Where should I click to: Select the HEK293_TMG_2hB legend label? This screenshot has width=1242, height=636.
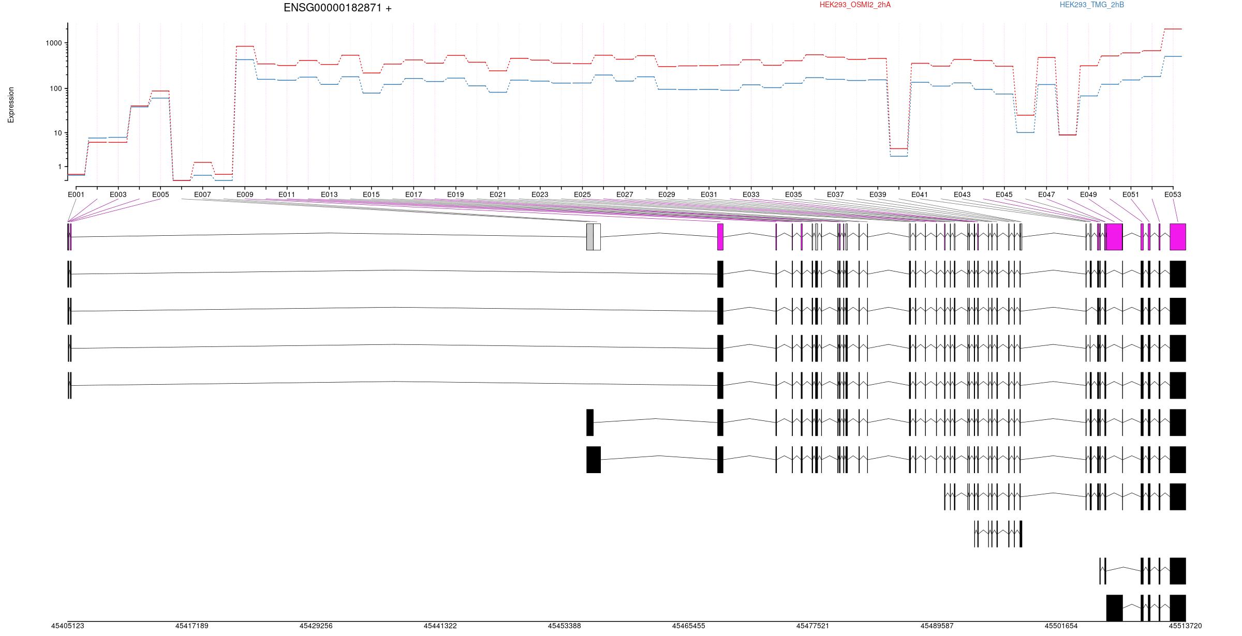(1092, 5)
